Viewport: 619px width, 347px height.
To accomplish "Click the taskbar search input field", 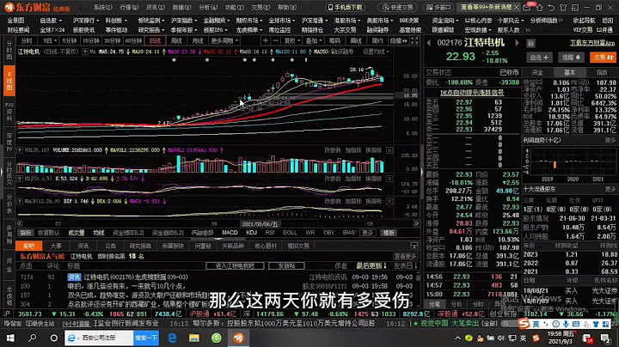I will tap(99, 338).
